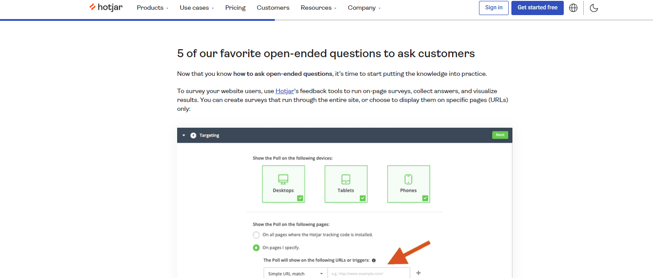The image size is (653, 278).
Task: Click the step 4 Targeting title
Action: (209, 135)
